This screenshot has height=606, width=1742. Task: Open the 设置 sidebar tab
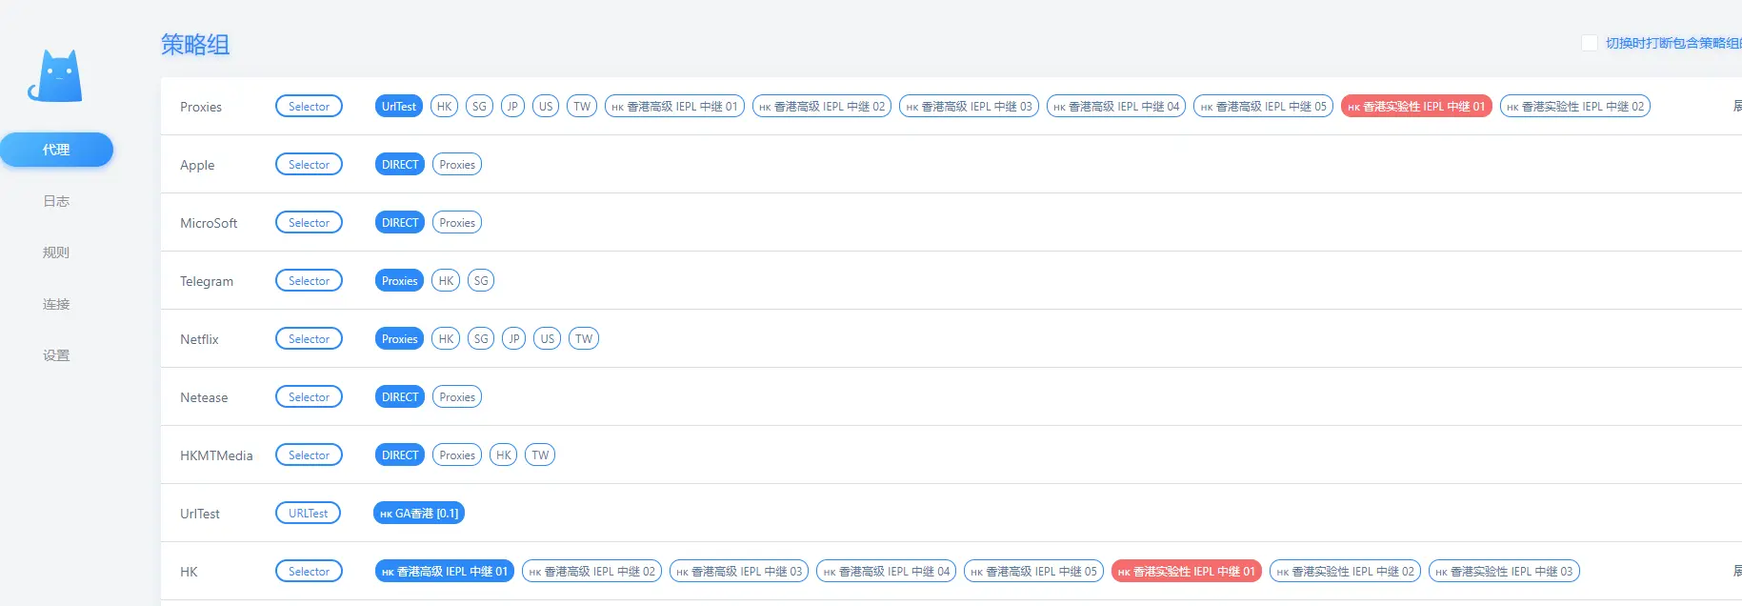click(x=56, y=355)
